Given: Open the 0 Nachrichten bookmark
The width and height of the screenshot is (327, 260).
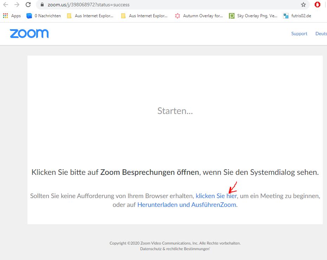Looking at the screenshot, I should 44,16.
